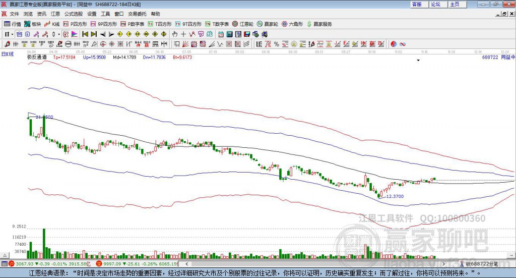Screen dimensions: 516x278
Task: Open the calendar icon in toolbar
Action: (x=221, y=34)
